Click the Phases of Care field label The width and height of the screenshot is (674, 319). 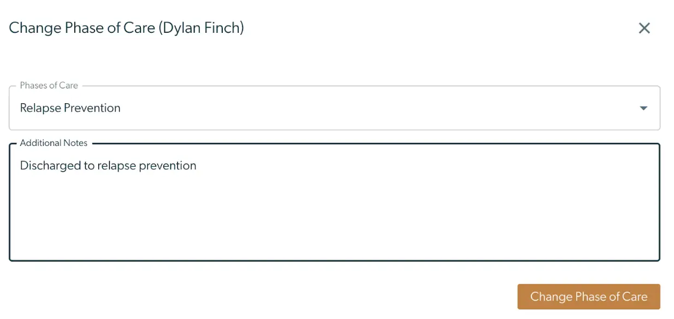(49, 85)
